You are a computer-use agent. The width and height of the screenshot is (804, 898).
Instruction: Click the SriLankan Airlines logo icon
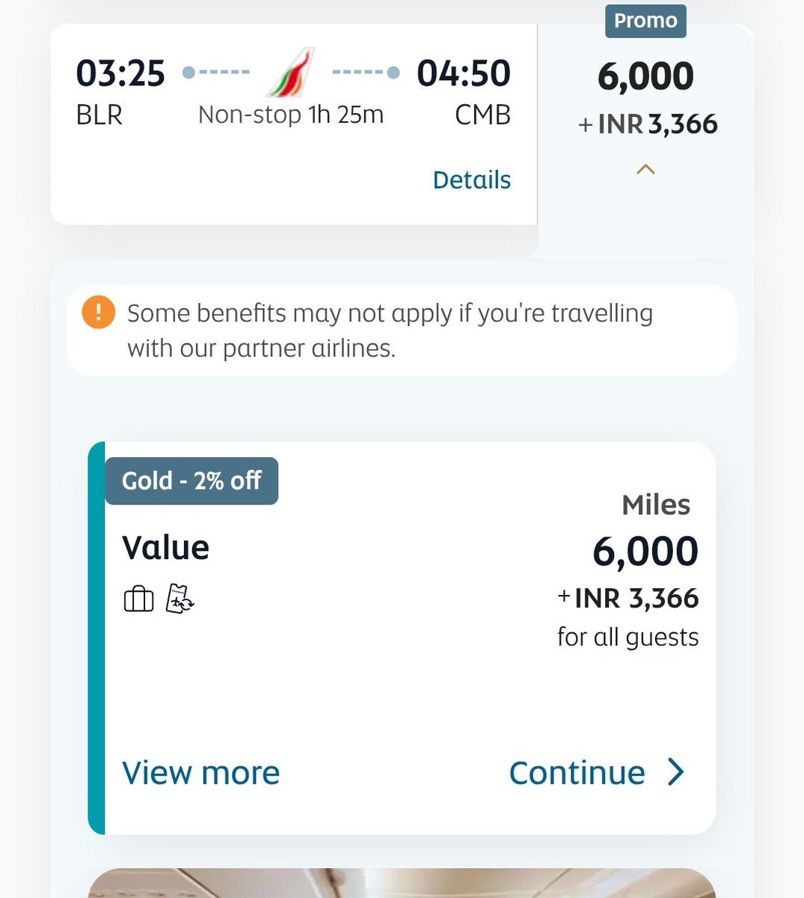click(x=291, y=73)
